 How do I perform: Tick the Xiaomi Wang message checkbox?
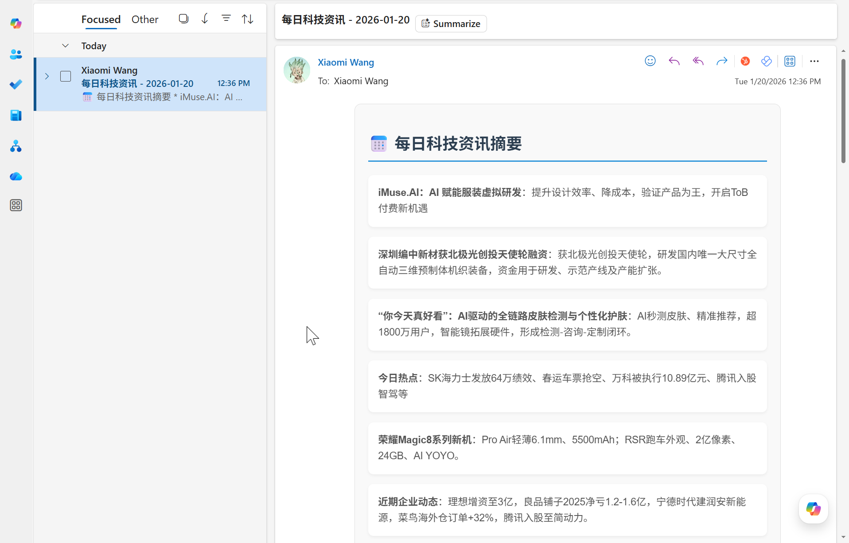66,76
